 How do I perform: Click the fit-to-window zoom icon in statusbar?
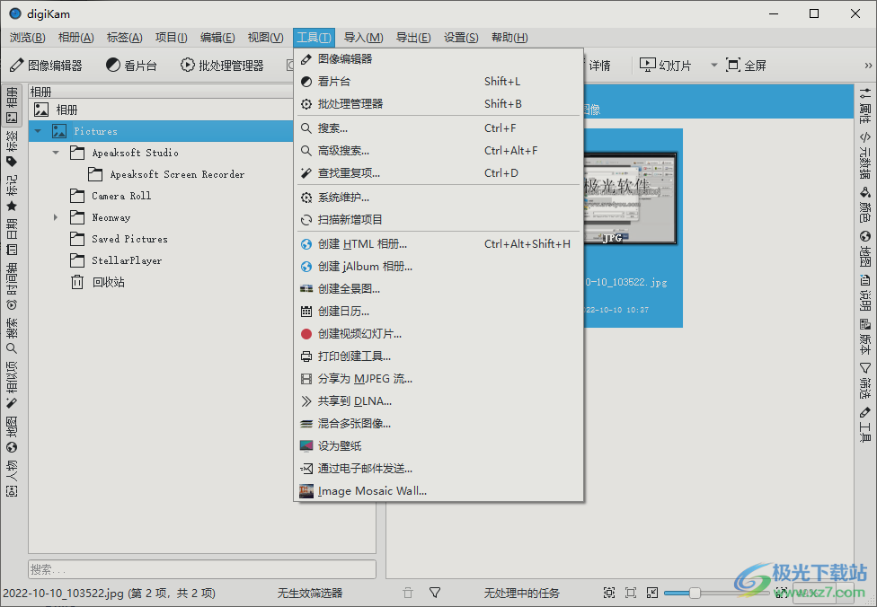[607, 593]
